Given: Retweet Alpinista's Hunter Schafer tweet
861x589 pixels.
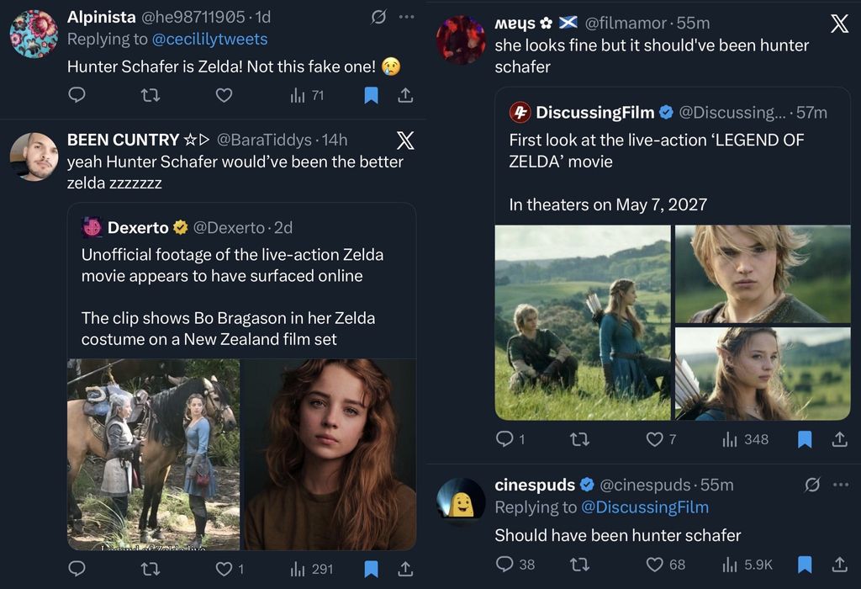Looking at the screenshot, I should (150, 95).
